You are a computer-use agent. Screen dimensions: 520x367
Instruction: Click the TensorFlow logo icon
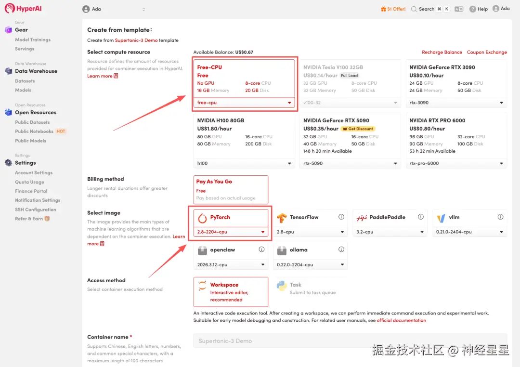coord(282,218)
